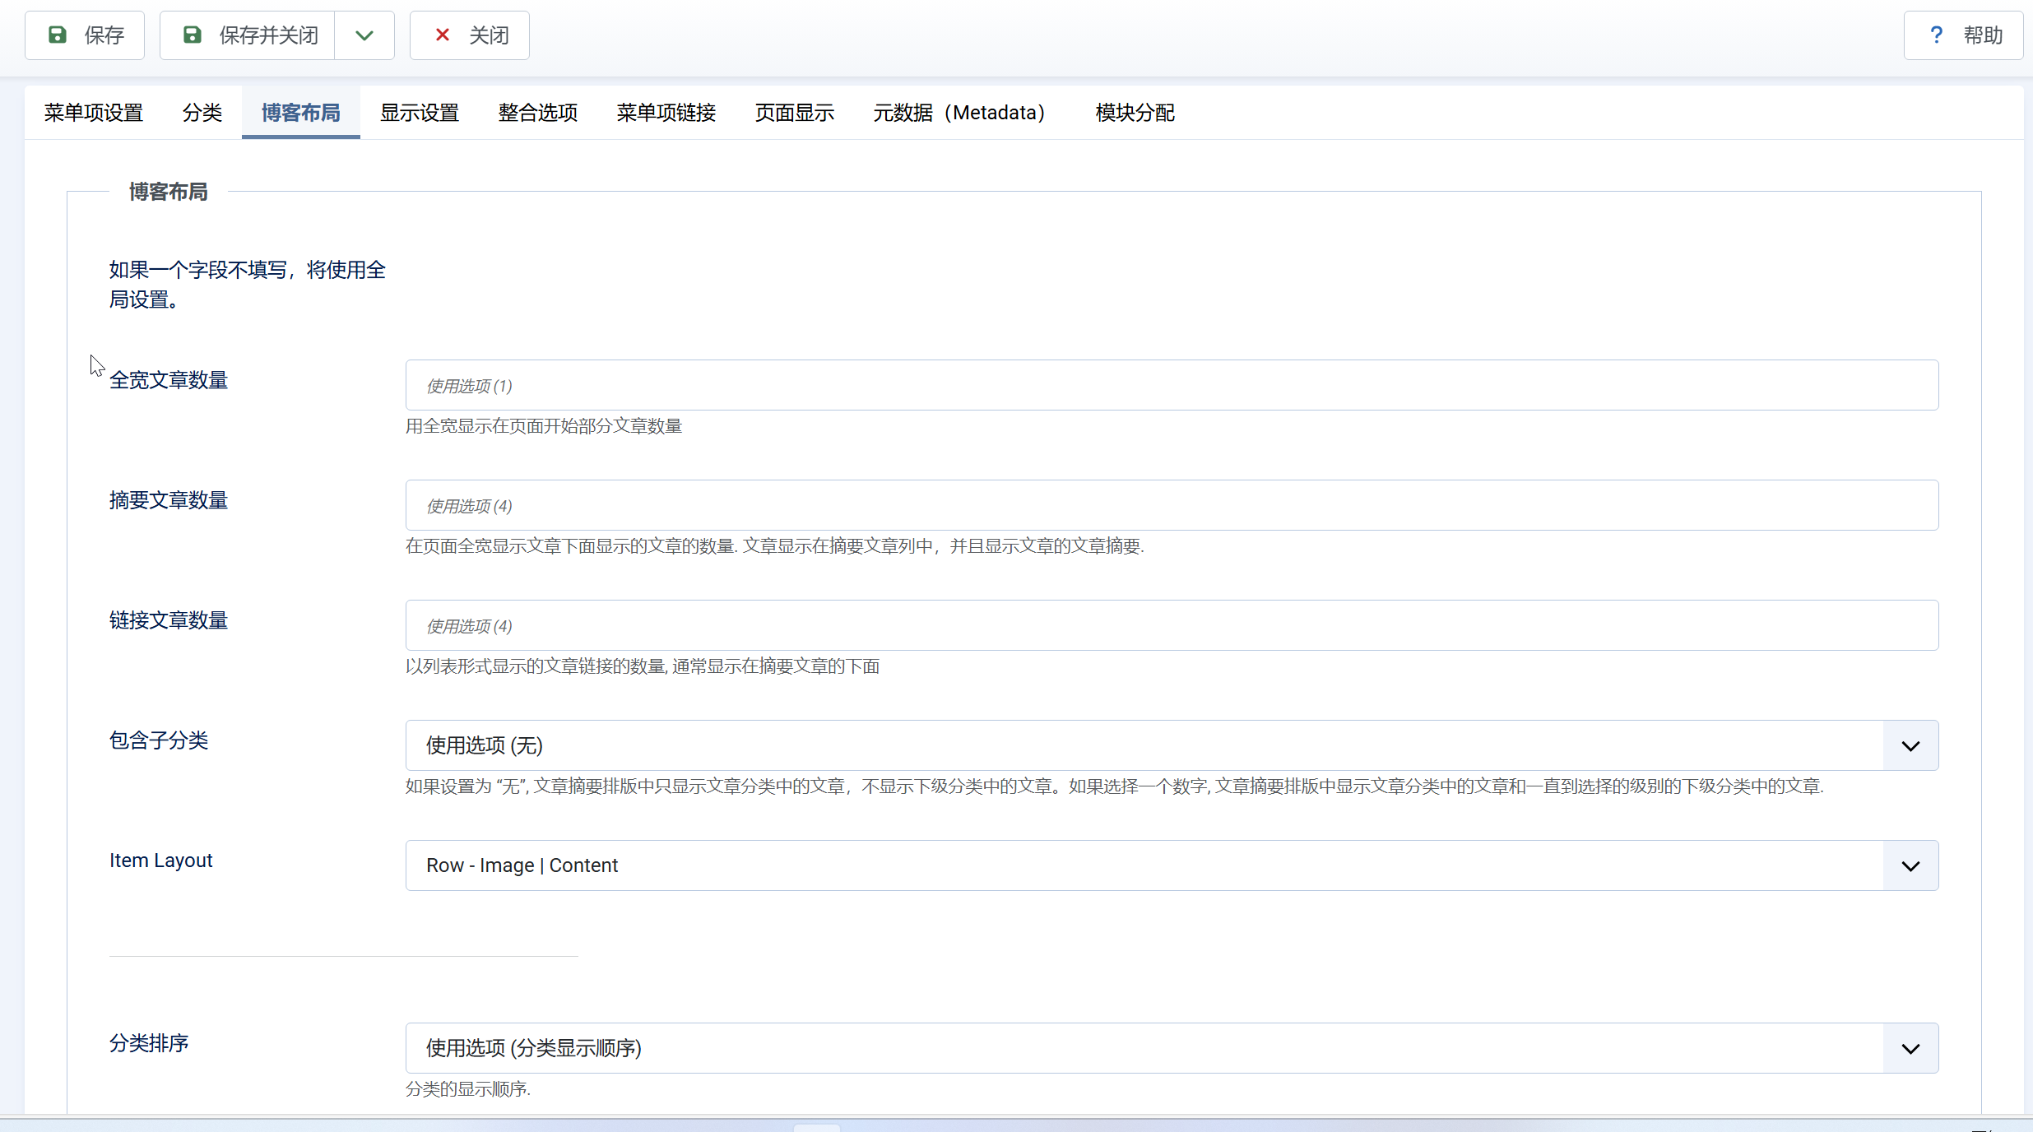Screen dimensions: 2033x1132
Task: Open the 整合选项 tab
Action: click(x=538, y=113)
